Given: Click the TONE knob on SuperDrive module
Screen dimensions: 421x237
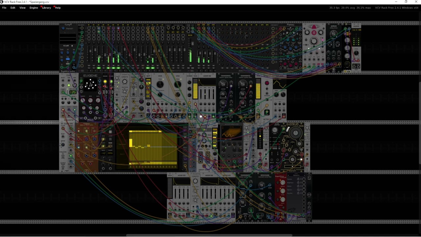Looking at the screenshot, I should click(x=282, y=191).
